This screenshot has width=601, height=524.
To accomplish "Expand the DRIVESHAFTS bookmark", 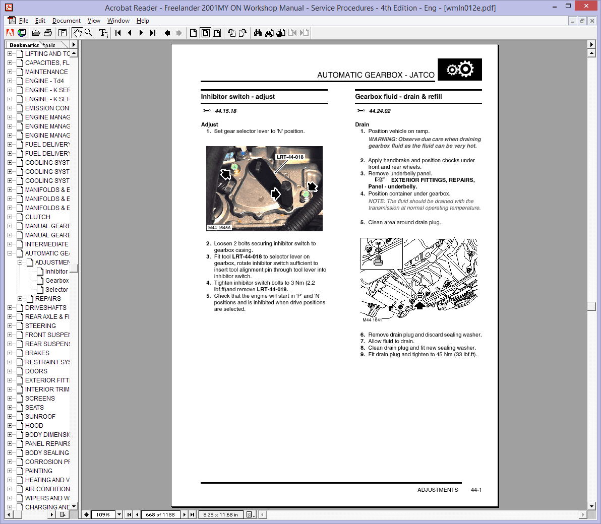I will point(10,307).
